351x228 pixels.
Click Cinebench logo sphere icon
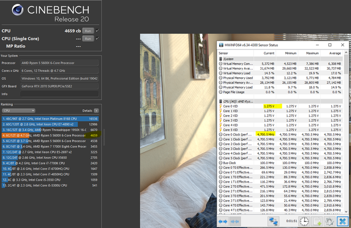[18, 10]
